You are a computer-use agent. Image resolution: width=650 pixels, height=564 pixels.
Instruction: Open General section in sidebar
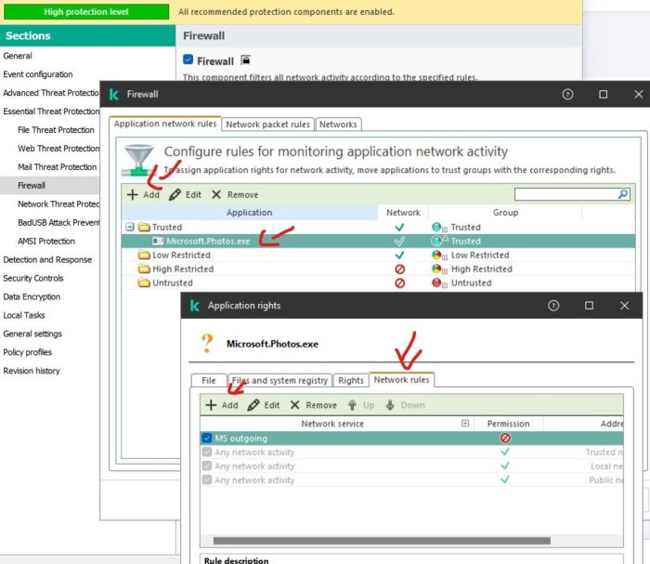tap(18, 56)
